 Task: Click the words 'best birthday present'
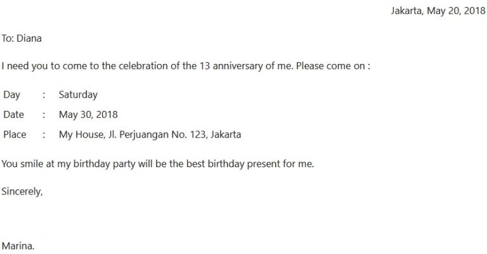(233, 164)
